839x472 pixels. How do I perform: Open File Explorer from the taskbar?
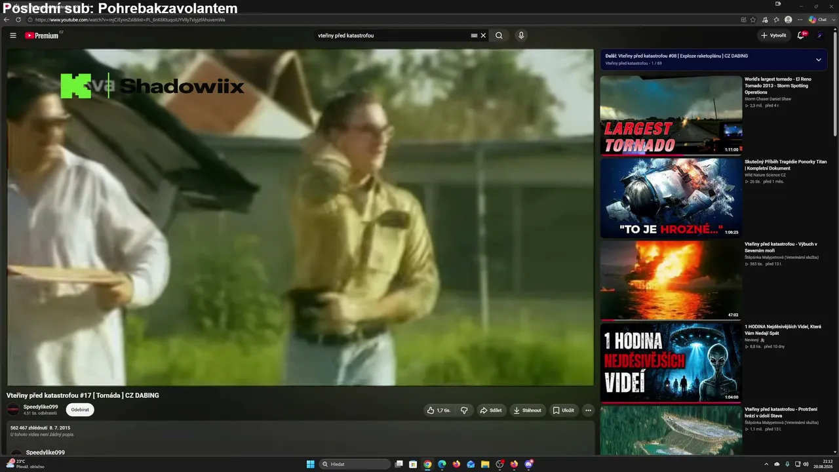485,464
